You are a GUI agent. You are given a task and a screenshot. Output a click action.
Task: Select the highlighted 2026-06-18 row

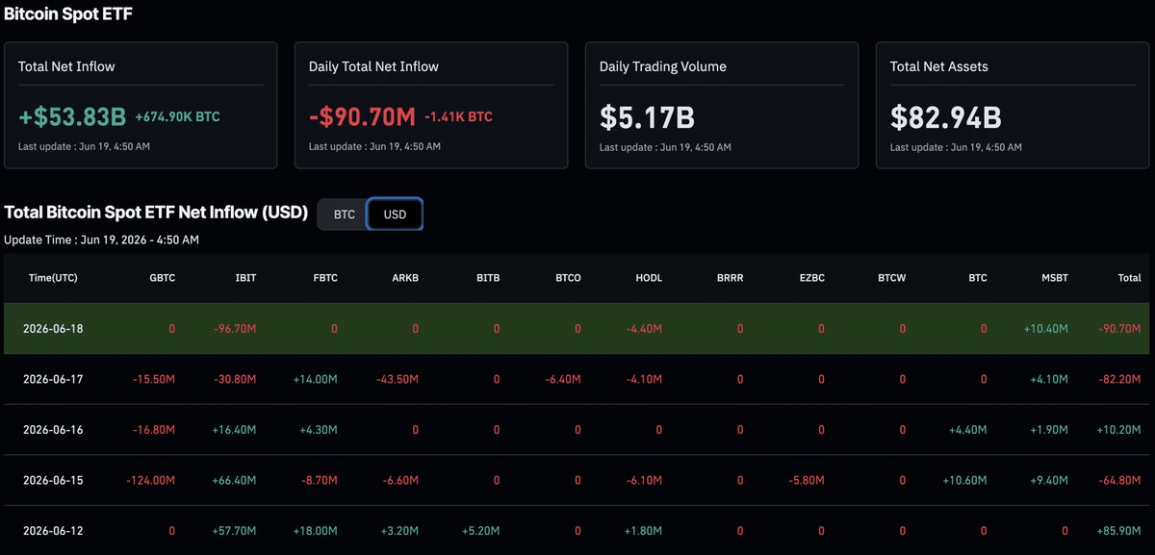point(577,328)
